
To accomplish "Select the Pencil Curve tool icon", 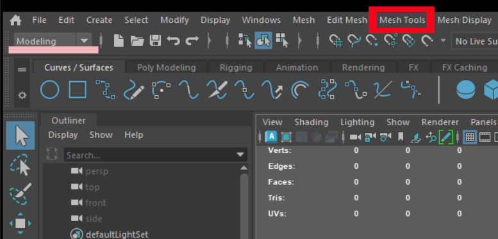I will (134, 90).
